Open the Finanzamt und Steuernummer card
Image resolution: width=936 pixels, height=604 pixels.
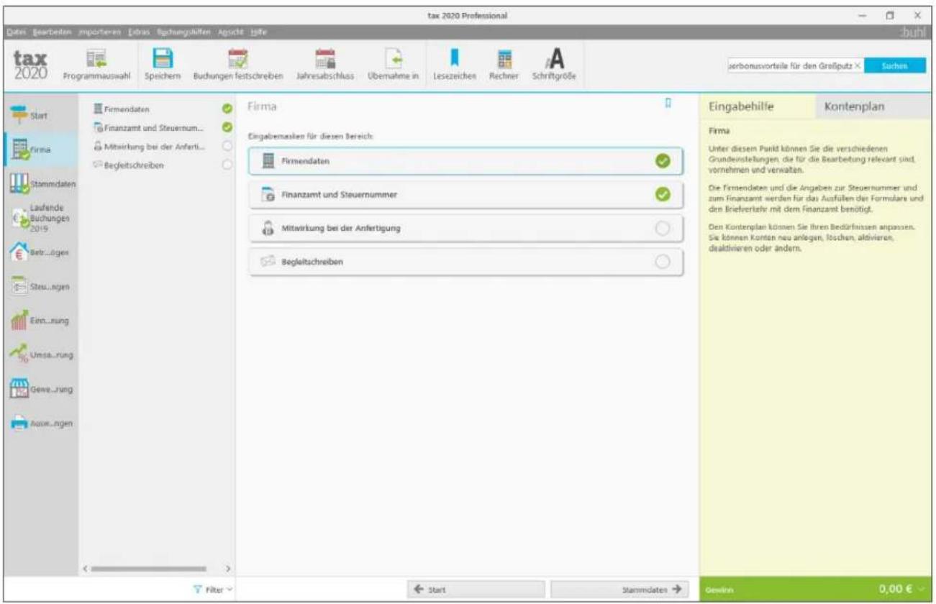465,195
